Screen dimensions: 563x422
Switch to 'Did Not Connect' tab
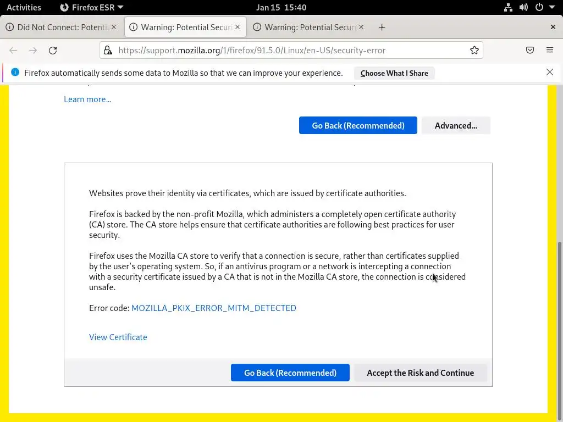(x=62, y=27)
